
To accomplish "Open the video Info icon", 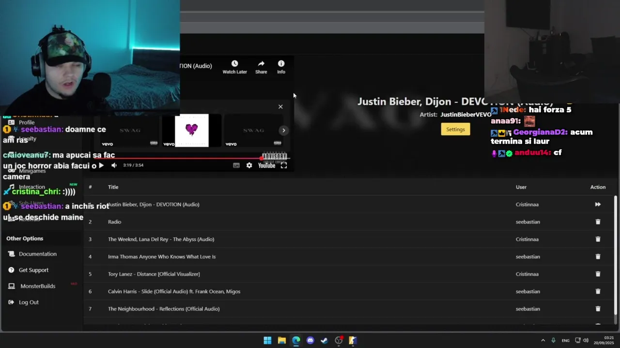I will (x=281, y=63).
